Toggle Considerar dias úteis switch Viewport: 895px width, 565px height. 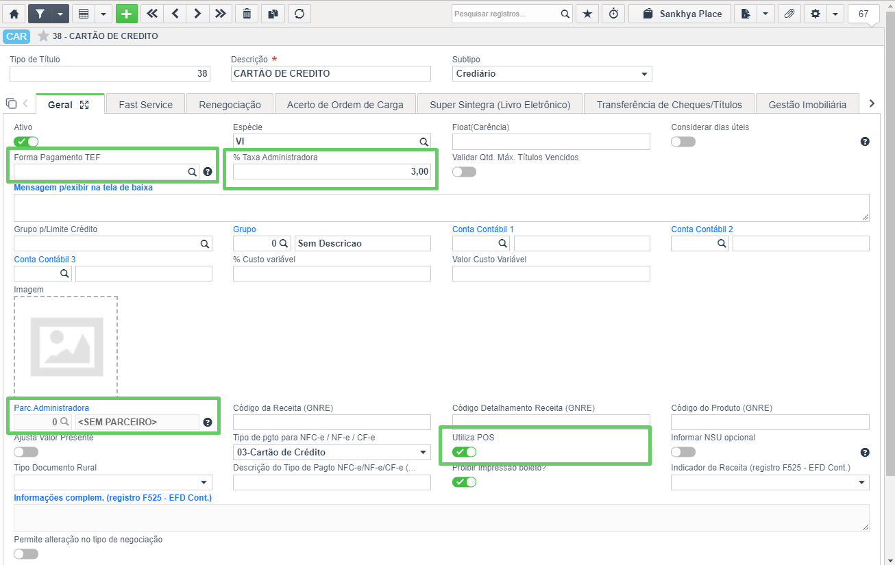683,142
